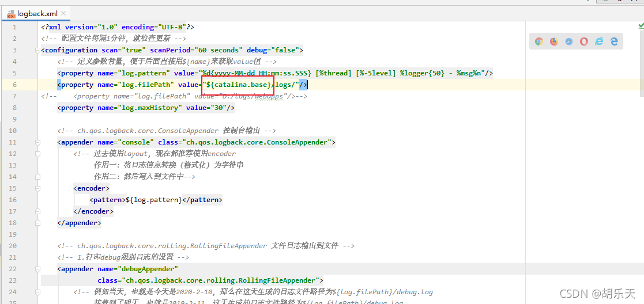Click the comment on line 21 about debug
The width and height of the screenshot is (644, 304).
(x=123, y=257)
